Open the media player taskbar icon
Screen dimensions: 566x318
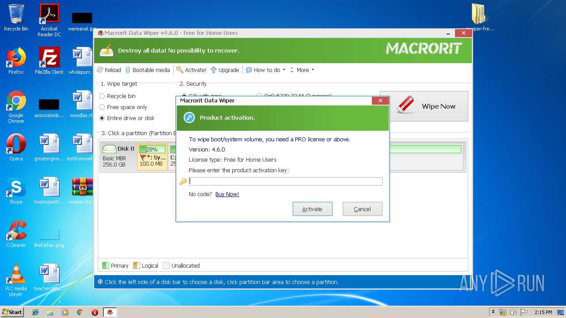click(x=65, y=312)
